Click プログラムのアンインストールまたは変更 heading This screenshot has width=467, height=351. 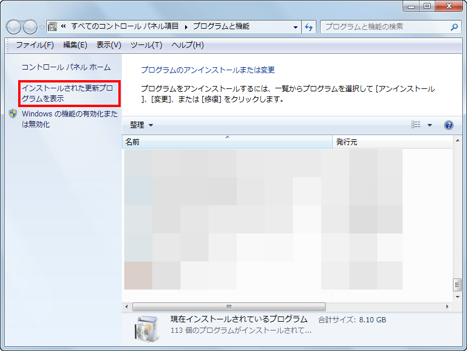pos(208,70)
